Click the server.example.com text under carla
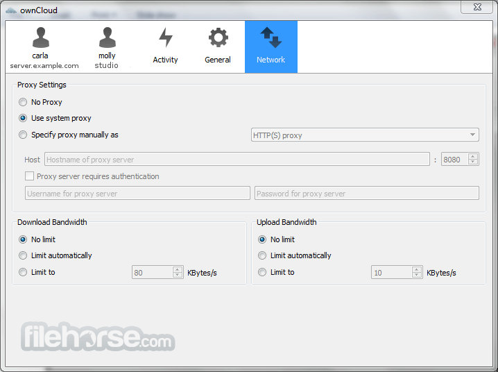This screenshot has height=372, width=498. coord(44,65)
